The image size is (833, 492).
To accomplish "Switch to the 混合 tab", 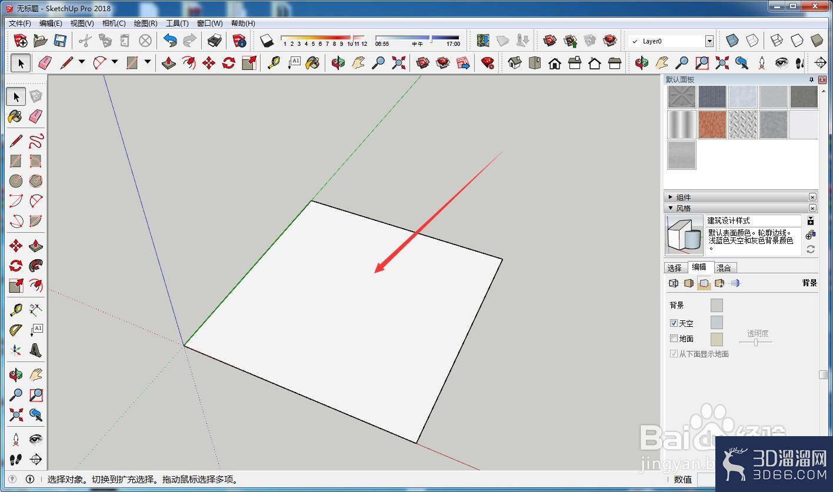I will tap(724, 268).
